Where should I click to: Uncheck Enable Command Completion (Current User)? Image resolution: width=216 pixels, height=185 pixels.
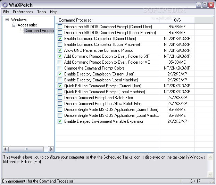click(60, 39)
